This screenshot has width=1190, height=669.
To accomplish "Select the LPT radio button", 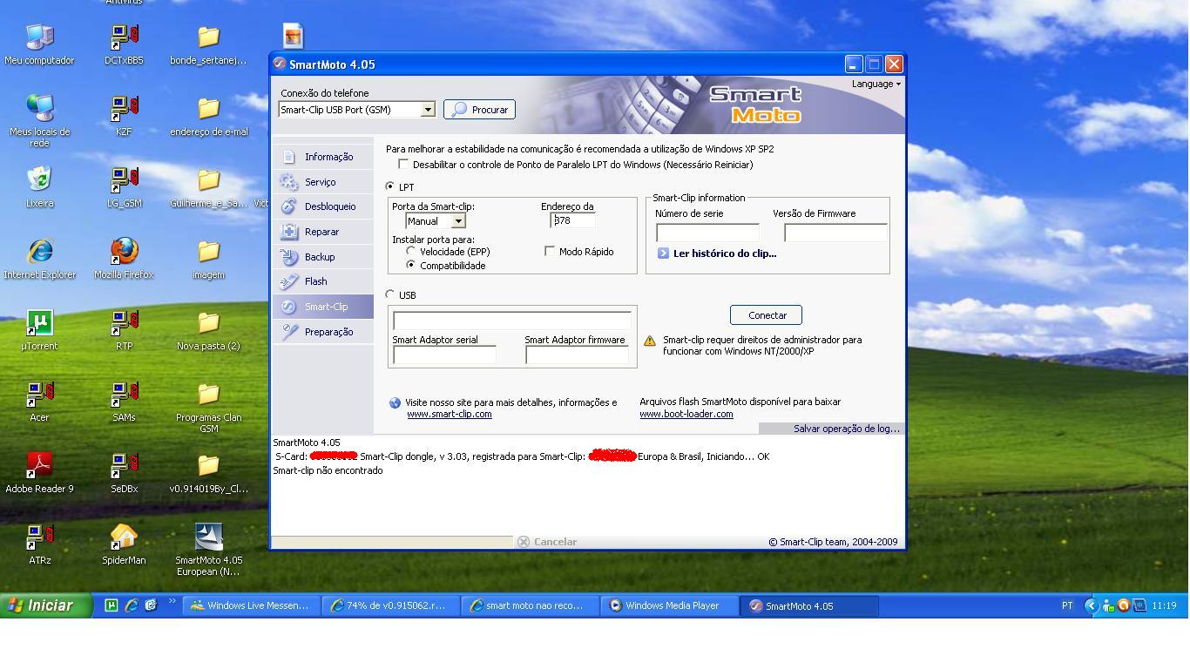I will tap(389, 186).
